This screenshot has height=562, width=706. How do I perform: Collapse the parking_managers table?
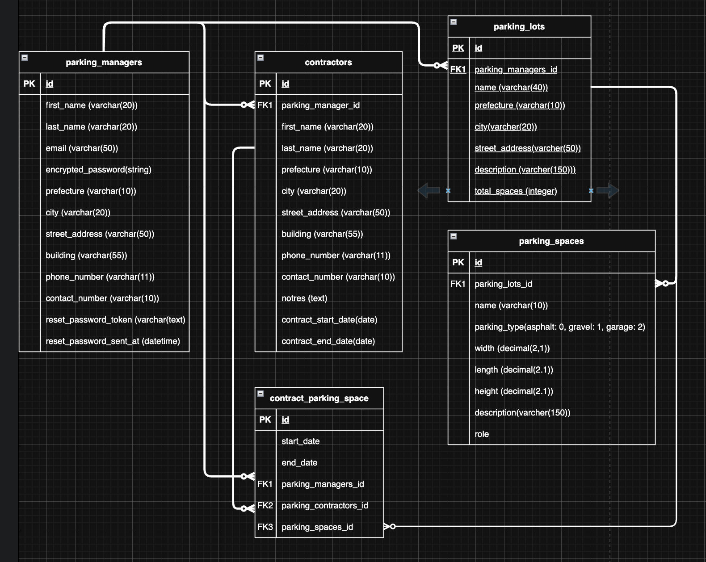[x=25, y=58]
